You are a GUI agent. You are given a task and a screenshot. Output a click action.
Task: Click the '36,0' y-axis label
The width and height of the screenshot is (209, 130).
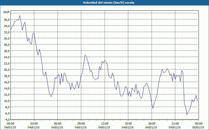point(7,20)
